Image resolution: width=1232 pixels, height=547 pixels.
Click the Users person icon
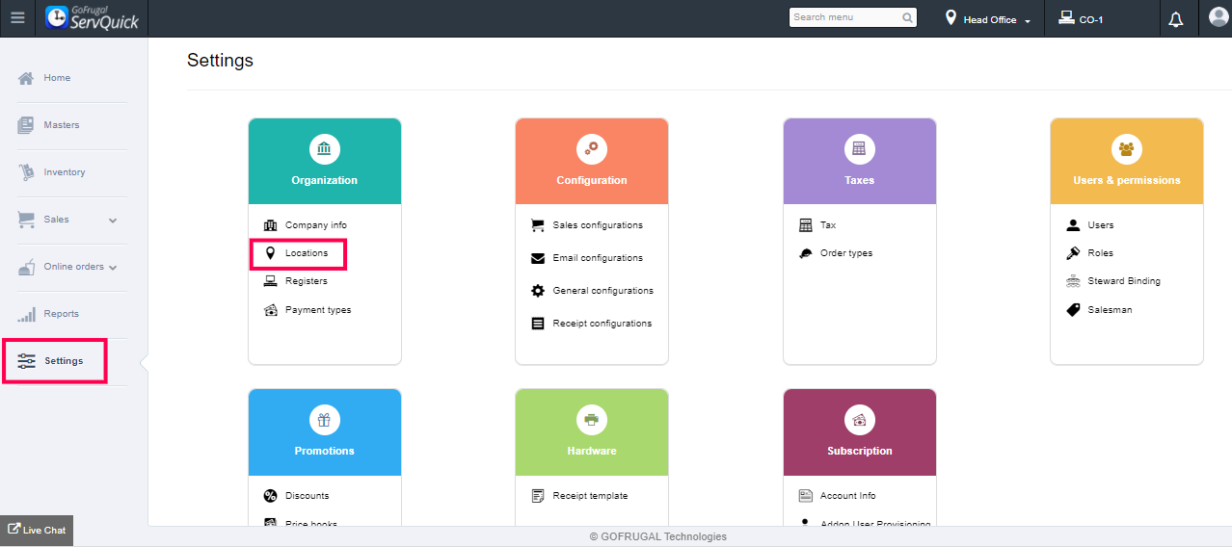click(x=1073, y=225)
